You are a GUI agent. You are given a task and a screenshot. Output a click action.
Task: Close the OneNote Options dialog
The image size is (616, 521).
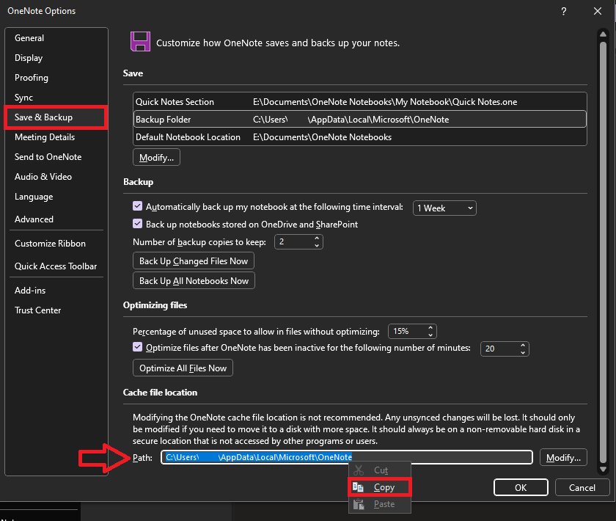pyautogui.click(x=598, y=11)
